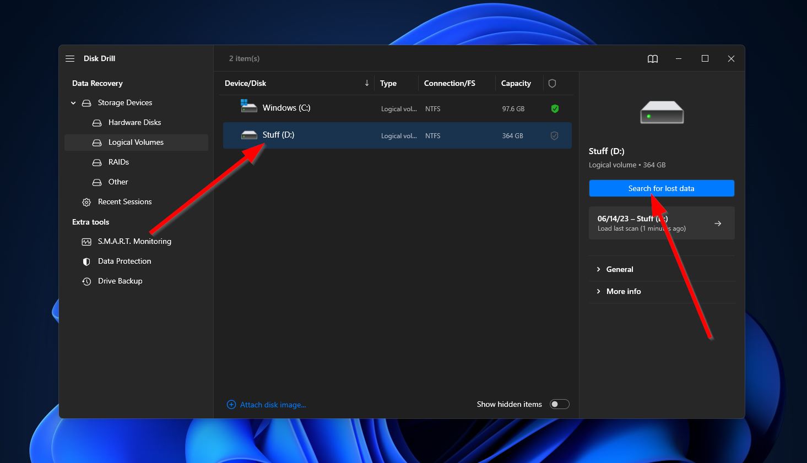This screenshot has width=807, height=463.
Task: Load last scan from 06/14/23
Action: 662,223
